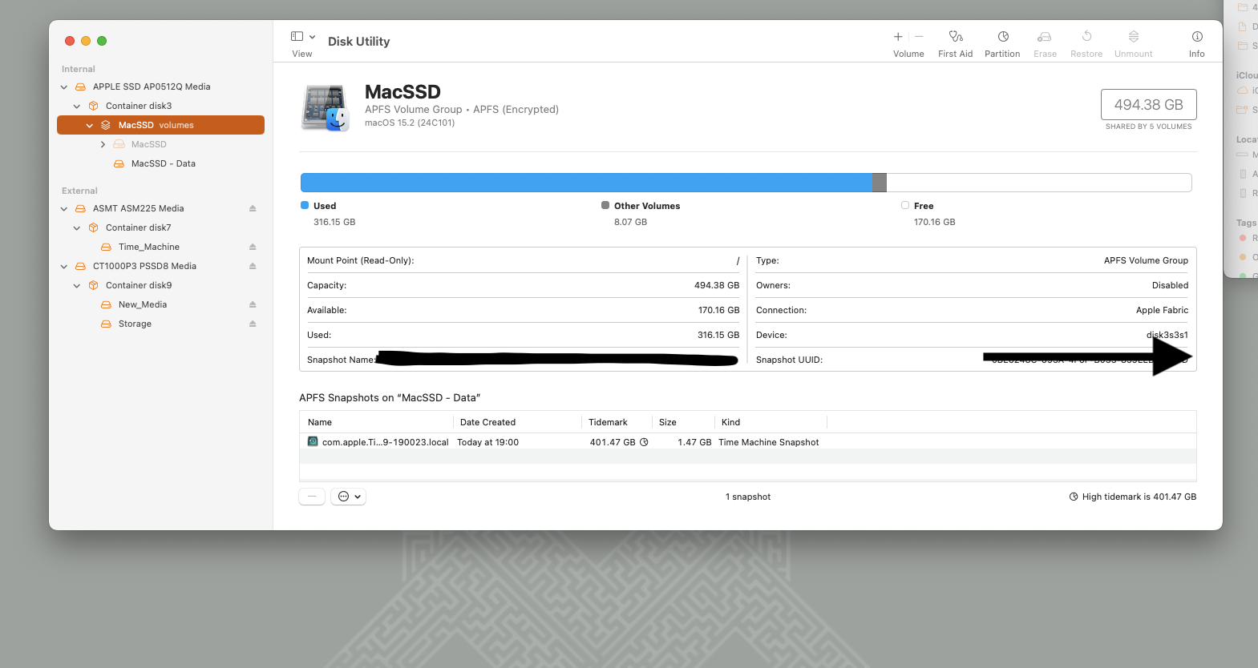Viewport: 1258px width, 668px height.
Task: Click the delete snapshot minus button
Action: tap(312, 497)
